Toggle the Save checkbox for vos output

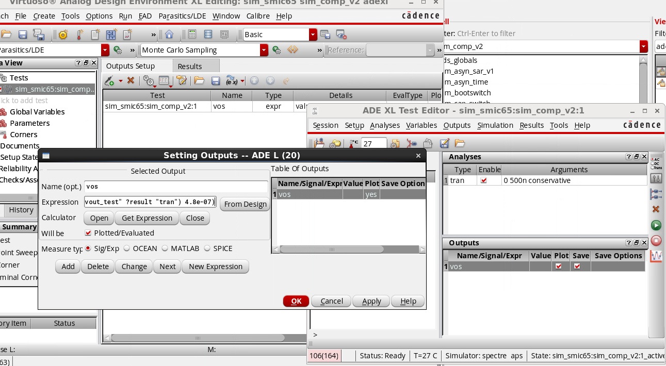[x=577, y=267]
